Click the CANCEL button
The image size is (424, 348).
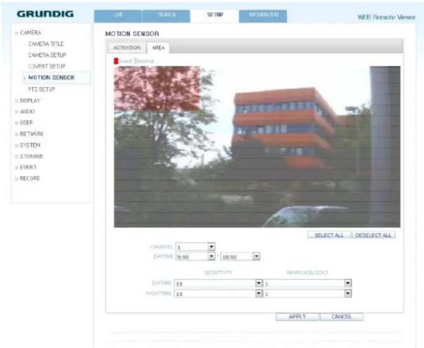[342, 317]
